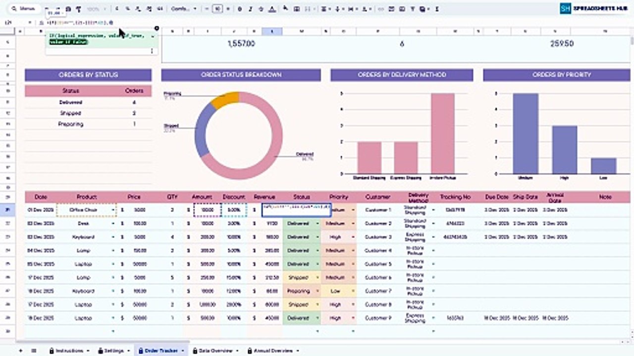Click the In-store Pickup bar
Viewport: 634px width, 356px height.
coord(443,133)
